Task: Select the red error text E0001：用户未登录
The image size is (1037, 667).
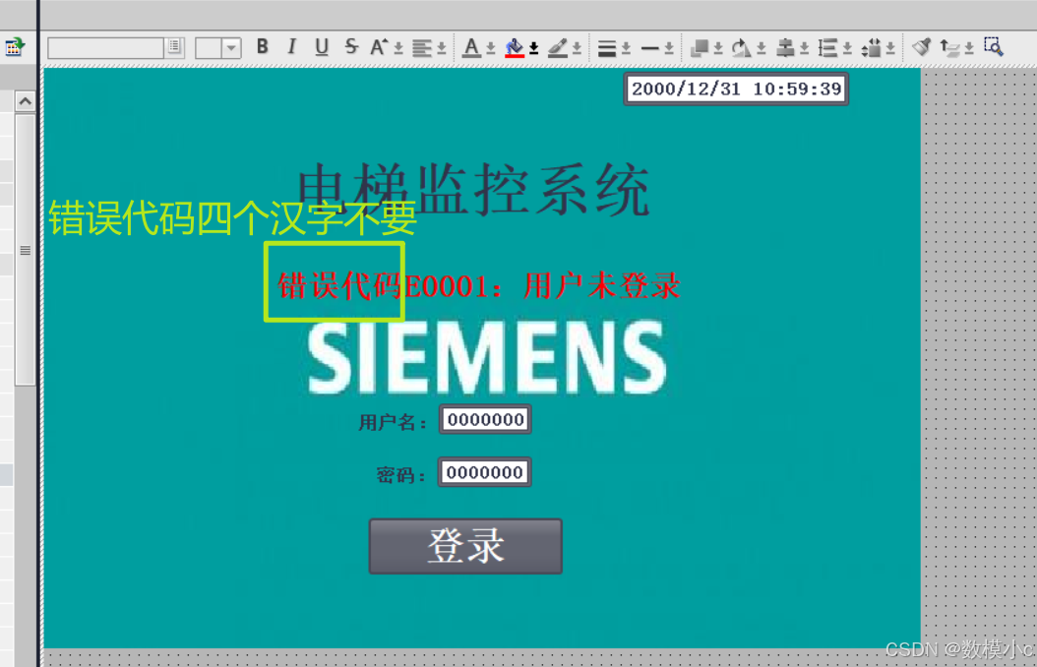Action: tap(542, 286)
